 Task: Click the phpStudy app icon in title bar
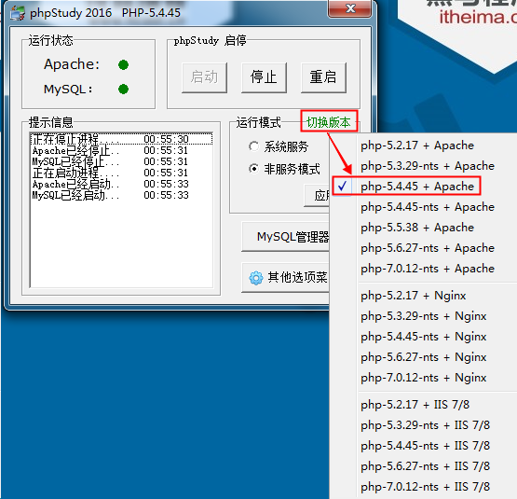click(x=18, y=13)
